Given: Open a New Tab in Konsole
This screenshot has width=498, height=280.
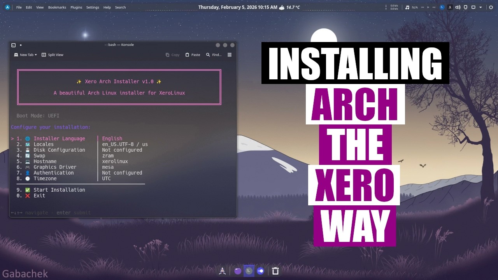Looking at the screenshot, I should pyautogui.click(x=24, y=55).
